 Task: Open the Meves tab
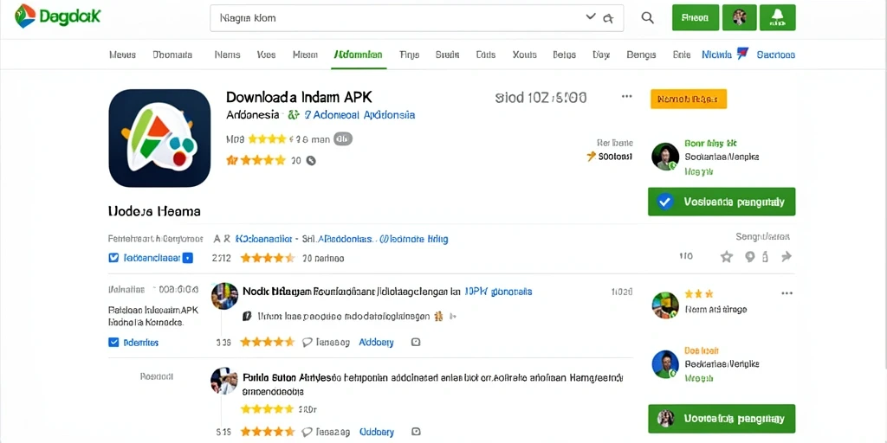click(122, 55)
